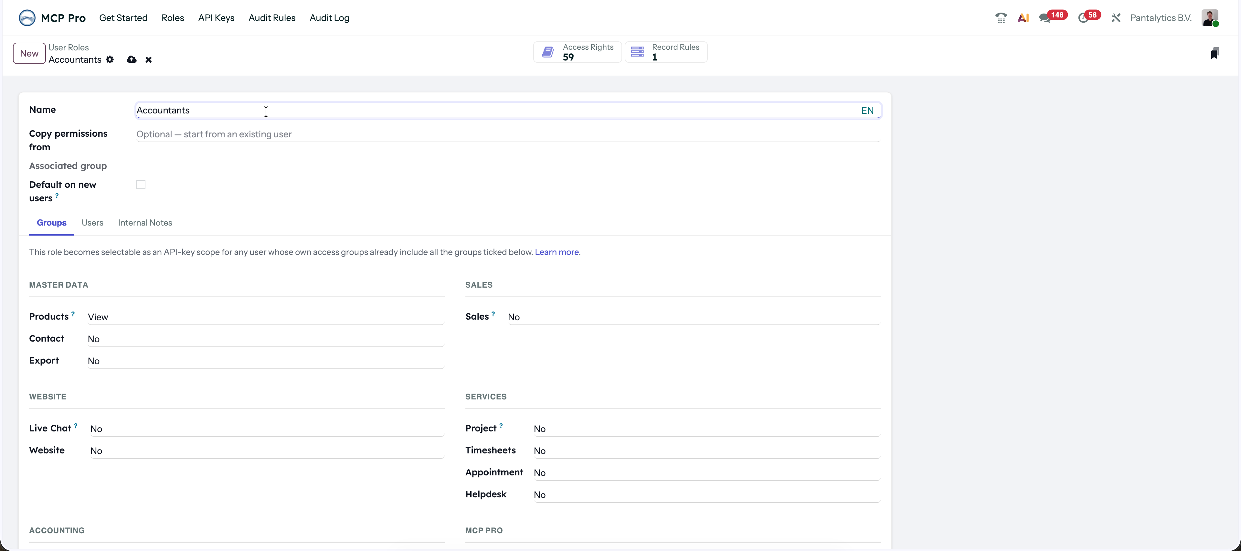Click the user avatar picture
1241x551 pixels.
pyautogui.click(x=1210, y=18)
